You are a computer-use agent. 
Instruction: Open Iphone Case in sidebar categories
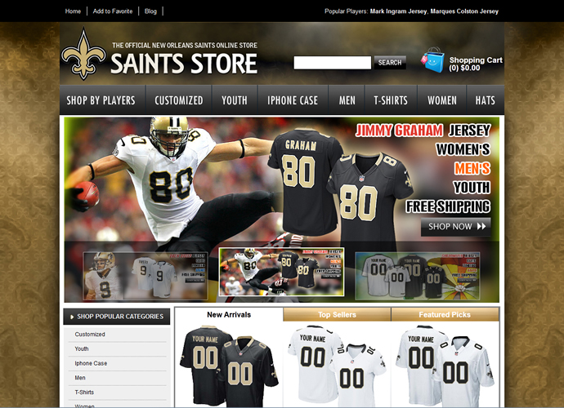(91, 363)
